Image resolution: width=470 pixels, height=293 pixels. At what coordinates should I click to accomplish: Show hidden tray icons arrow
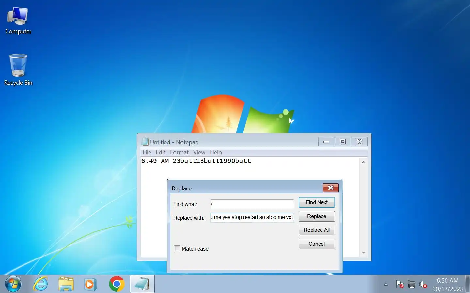(386, 285)
